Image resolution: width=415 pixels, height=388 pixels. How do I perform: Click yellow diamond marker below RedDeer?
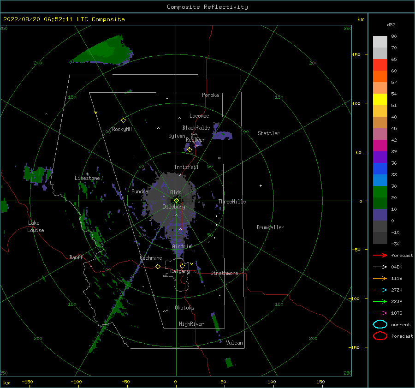pyautogui.click(x=190, y=150)
